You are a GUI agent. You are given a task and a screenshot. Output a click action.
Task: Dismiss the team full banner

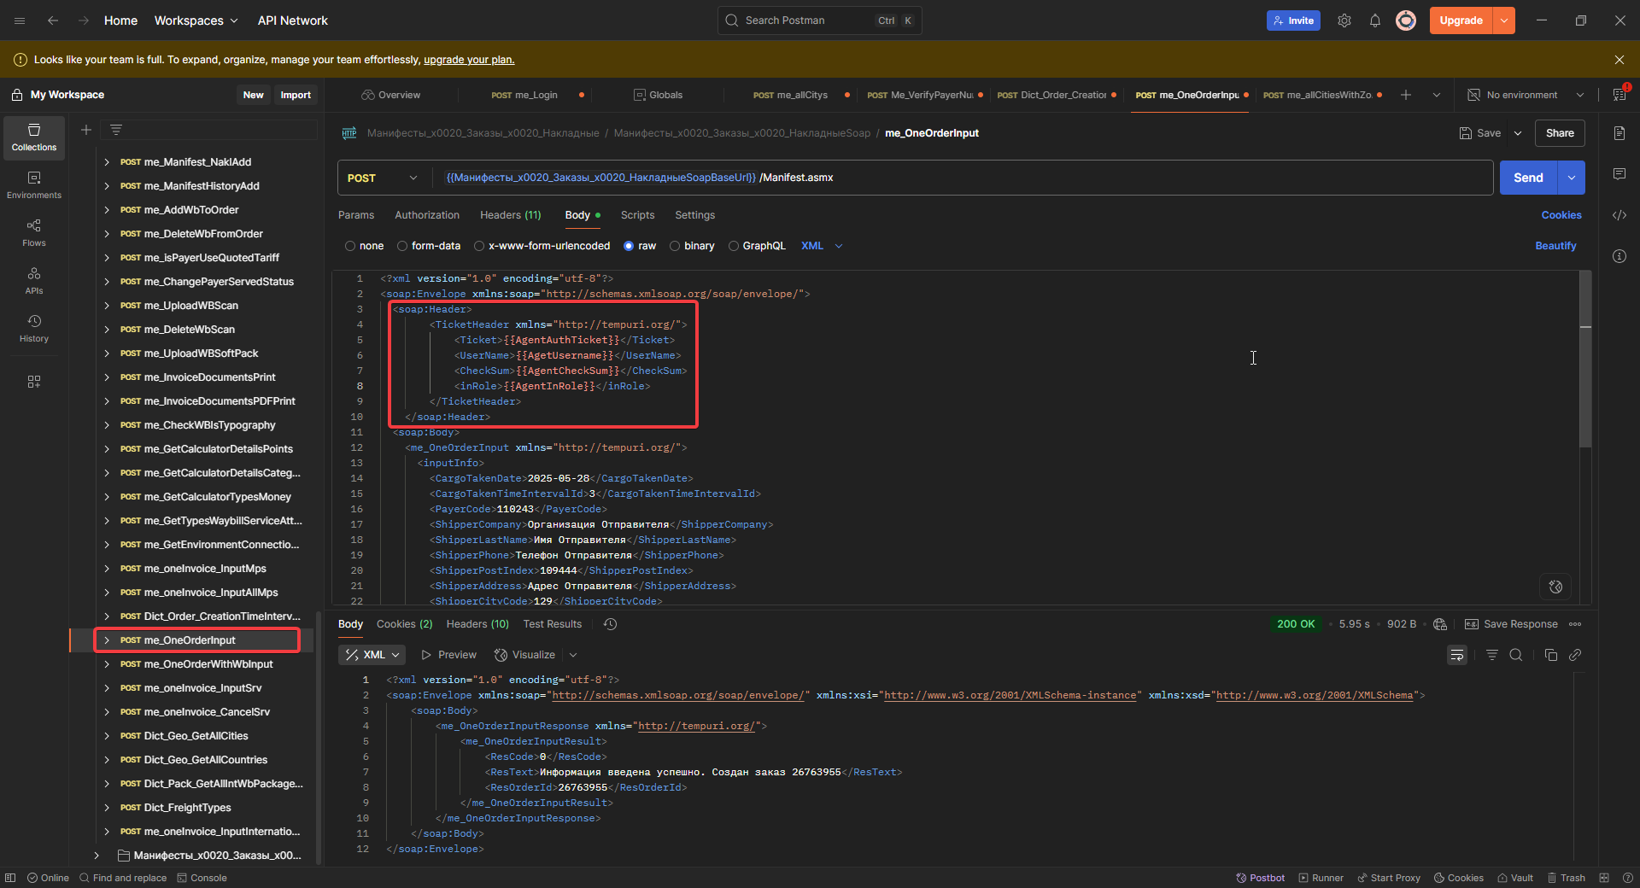(1619, 60)
